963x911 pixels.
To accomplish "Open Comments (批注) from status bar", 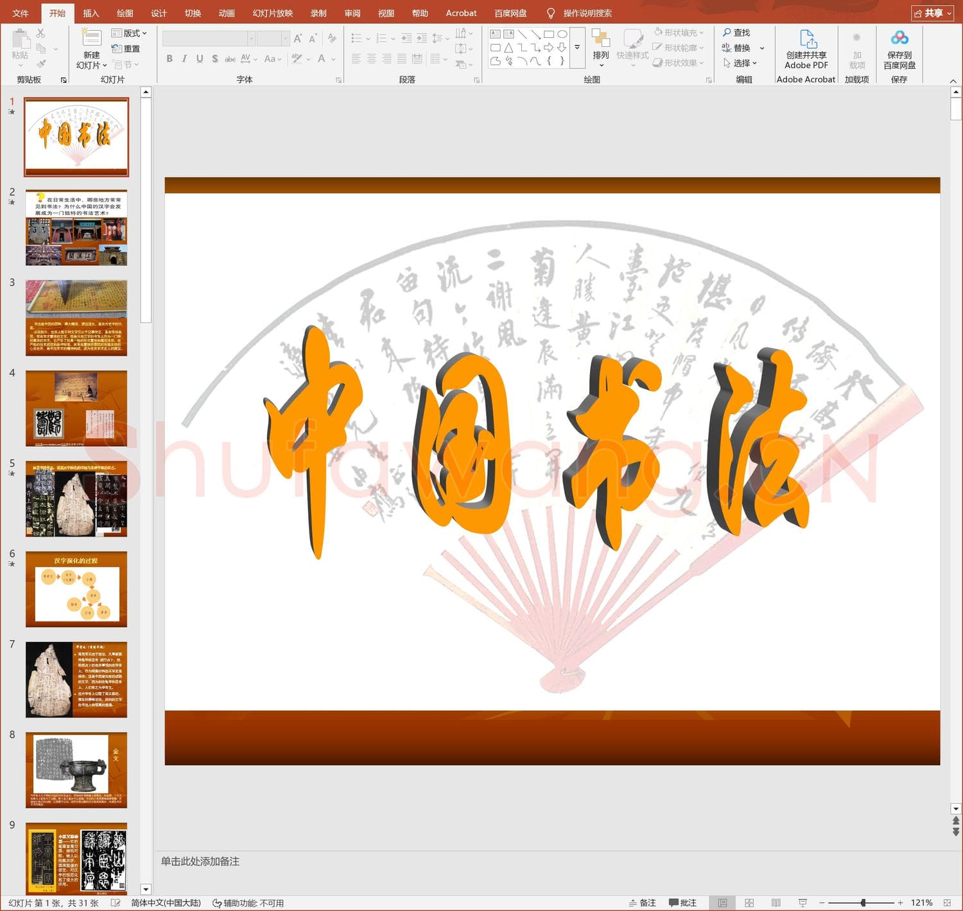I will click(x=682, y=903).
